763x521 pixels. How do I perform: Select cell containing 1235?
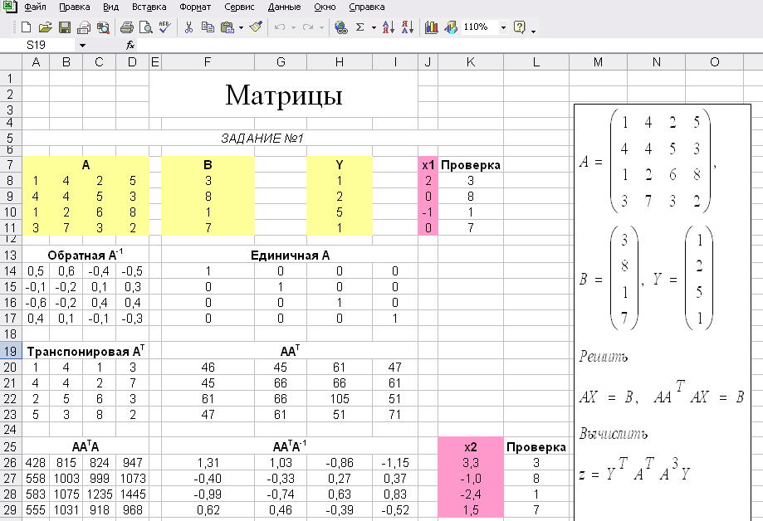click(100, 494)
